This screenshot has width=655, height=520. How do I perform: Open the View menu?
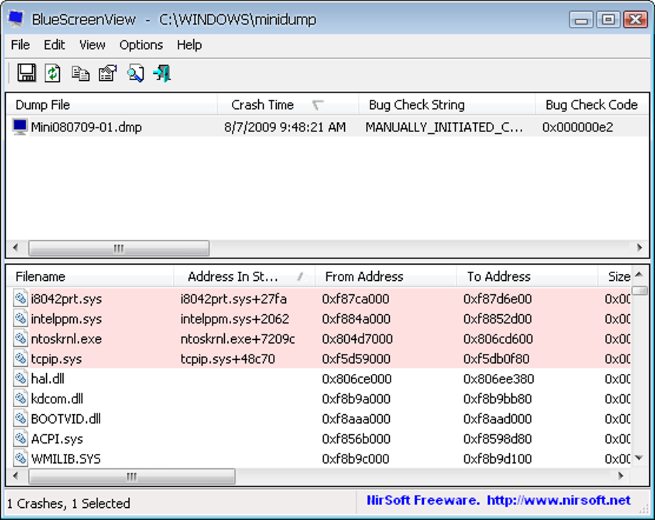pos(92,45)
